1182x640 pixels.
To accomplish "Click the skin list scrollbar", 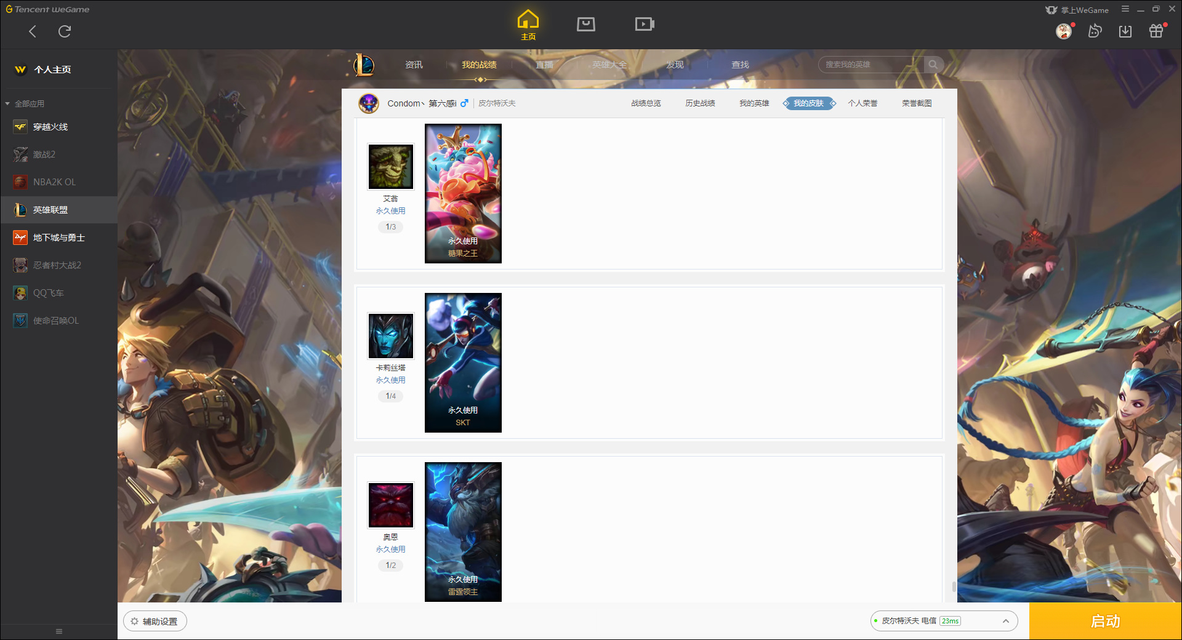I will (x=954, y=586).
